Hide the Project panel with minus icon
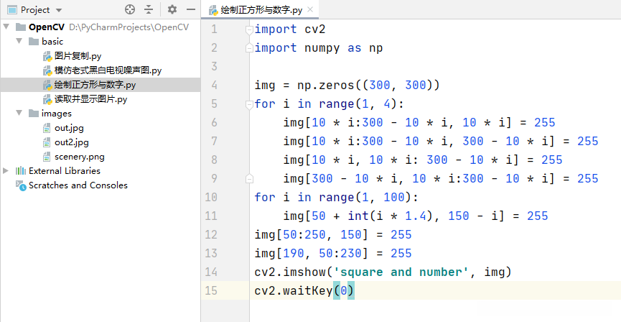The height and width of the screenshot is (322, 621). 191,9
